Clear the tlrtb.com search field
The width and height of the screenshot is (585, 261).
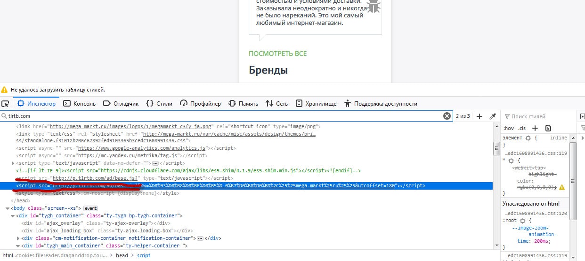(x=447, y=116)
